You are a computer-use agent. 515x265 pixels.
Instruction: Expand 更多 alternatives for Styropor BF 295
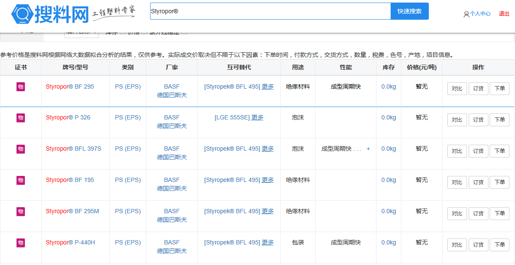point(268,86)
